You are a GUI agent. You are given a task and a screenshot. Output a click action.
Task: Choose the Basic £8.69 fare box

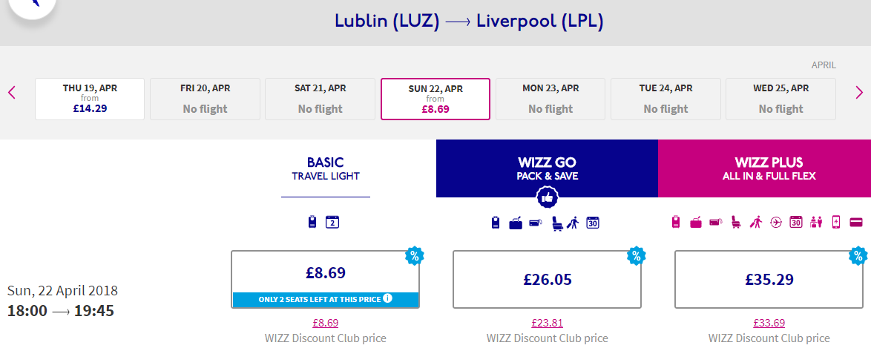[x=326, y=279]
